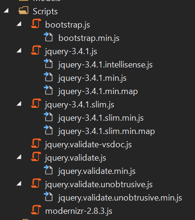
Task: Collapse the Scripts folder node
Action: 7,11
